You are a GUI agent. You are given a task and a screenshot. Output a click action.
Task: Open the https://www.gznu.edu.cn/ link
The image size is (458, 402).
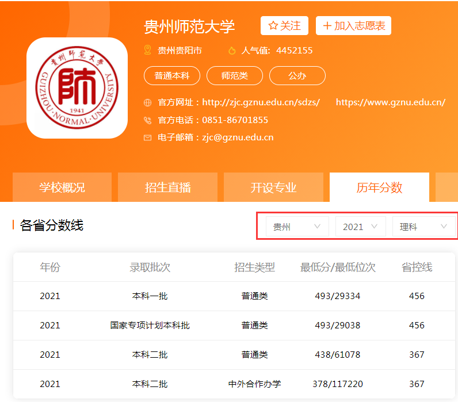[x=391, y=102]
